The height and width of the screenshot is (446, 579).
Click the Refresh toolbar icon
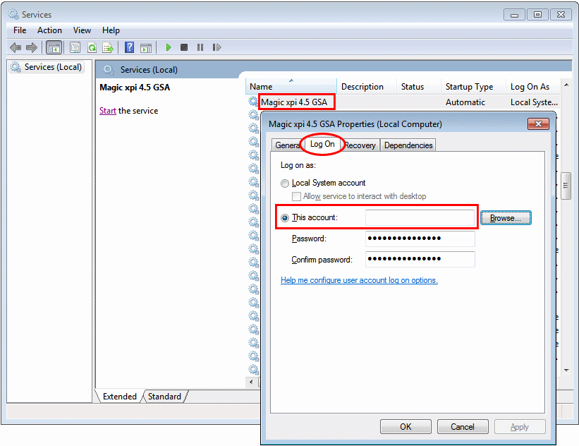[x=92, y=47]
